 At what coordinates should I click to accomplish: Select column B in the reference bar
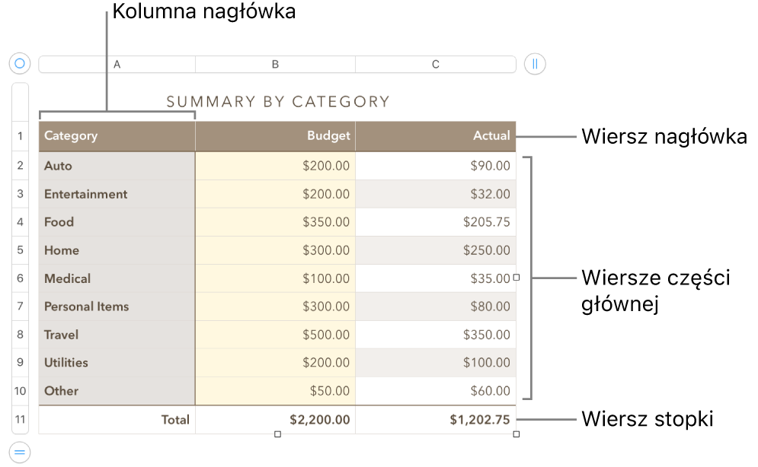274,64
